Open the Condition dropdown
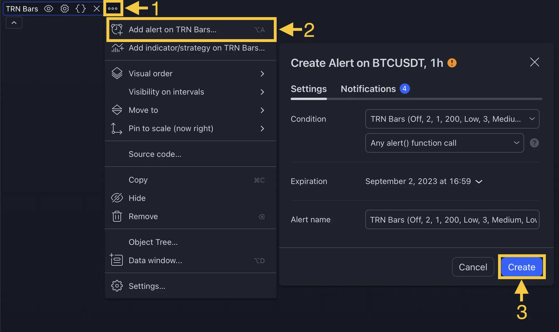 (452, 119)
